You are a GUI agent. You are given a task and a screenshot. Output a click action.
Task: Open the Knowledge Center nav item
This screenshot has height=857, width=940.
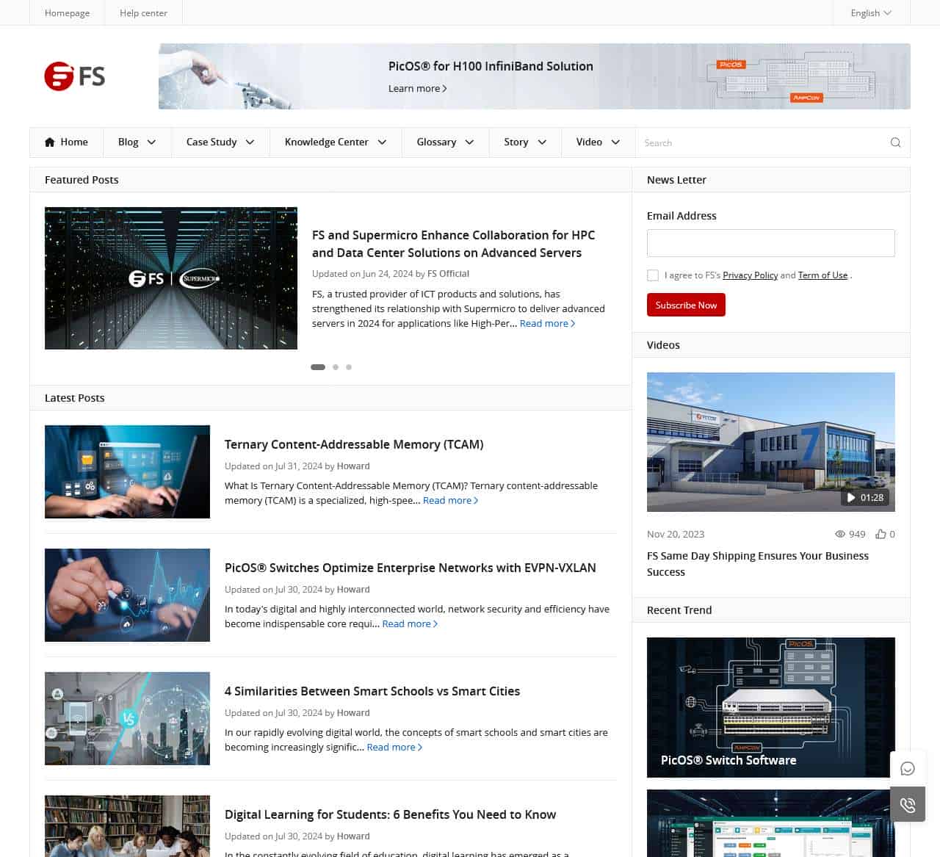tap(327, 142)
